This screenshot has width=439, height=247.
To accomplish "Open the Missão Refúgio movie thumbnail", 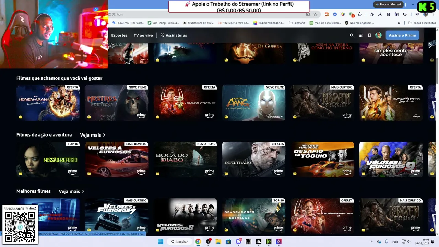I will (48, 160).
